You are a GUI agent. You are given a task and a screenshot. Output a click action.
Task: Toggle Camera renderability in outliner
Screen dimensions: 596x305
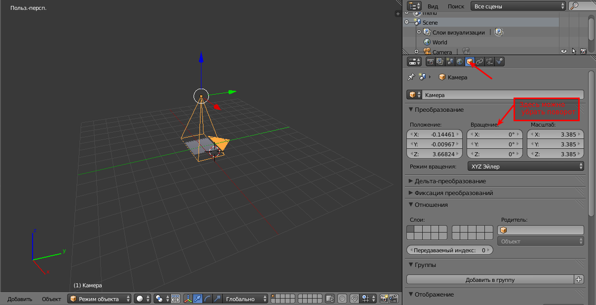[x=583, y=51]
